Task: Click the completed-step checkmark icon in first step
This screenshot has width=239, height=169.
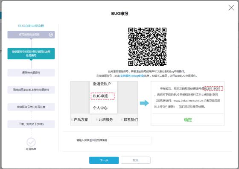Action: pyautogui.click(x=51, y=35)
